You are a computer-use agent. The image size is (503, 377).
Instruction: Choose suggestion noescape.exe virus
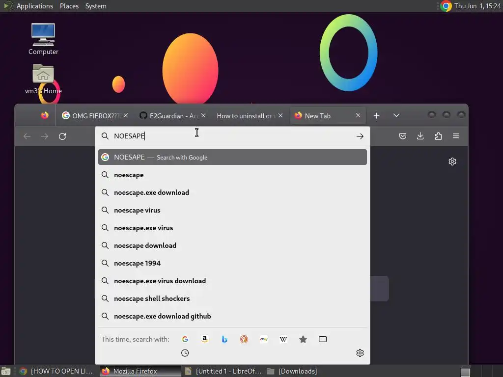232,228
